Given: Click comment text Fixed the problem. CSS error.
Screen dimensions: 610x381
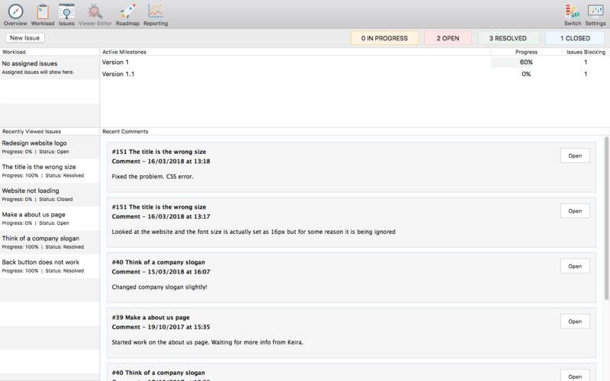Looking at the screenshot, I should click(152, 177).
